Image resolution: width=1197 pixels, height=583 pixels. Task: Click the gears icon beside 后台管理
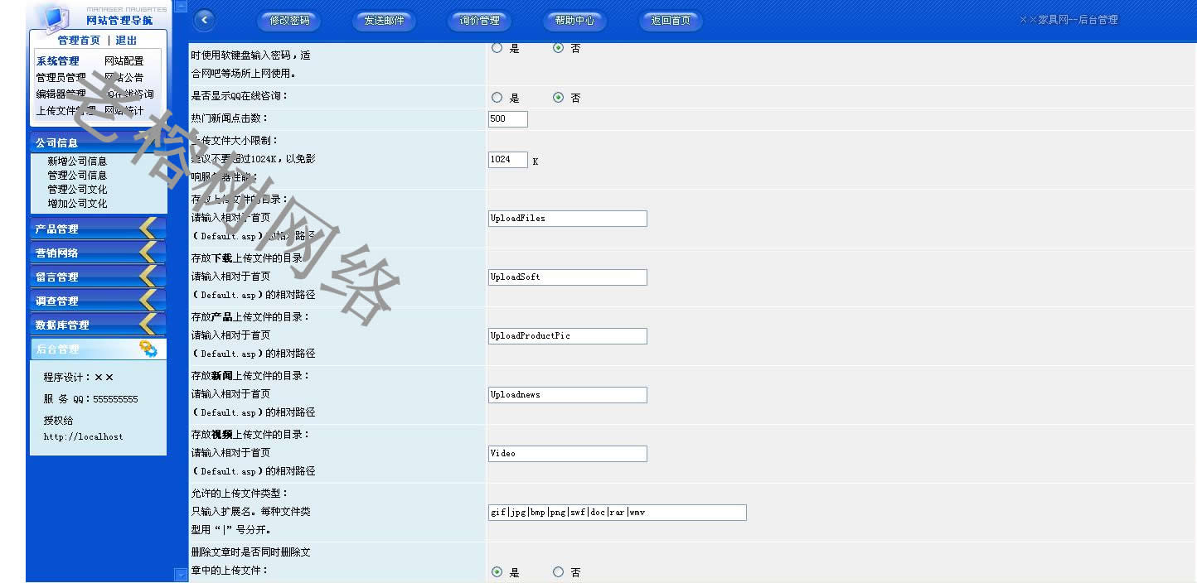[x=148, y=349]
